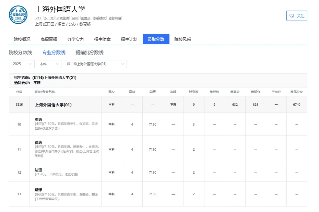This screenshot has height=212, width=319.
Task: Click the chevron of the 2025 dropdown
Action: (30, 64)
